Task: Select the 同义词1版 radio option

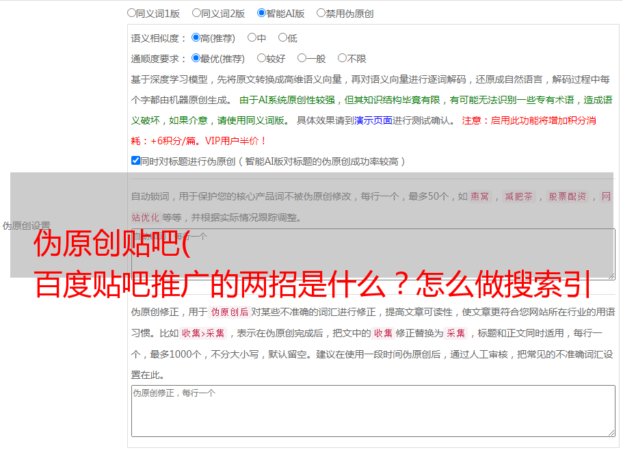Action: [x=131, y=13]
